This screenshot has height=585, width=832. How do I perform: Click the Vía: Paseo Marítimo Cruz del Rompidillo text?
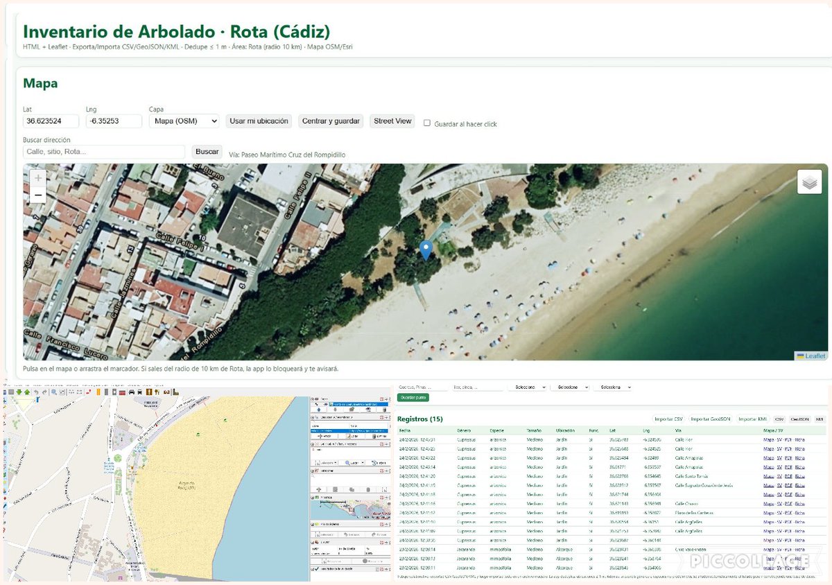click(287, 155)
